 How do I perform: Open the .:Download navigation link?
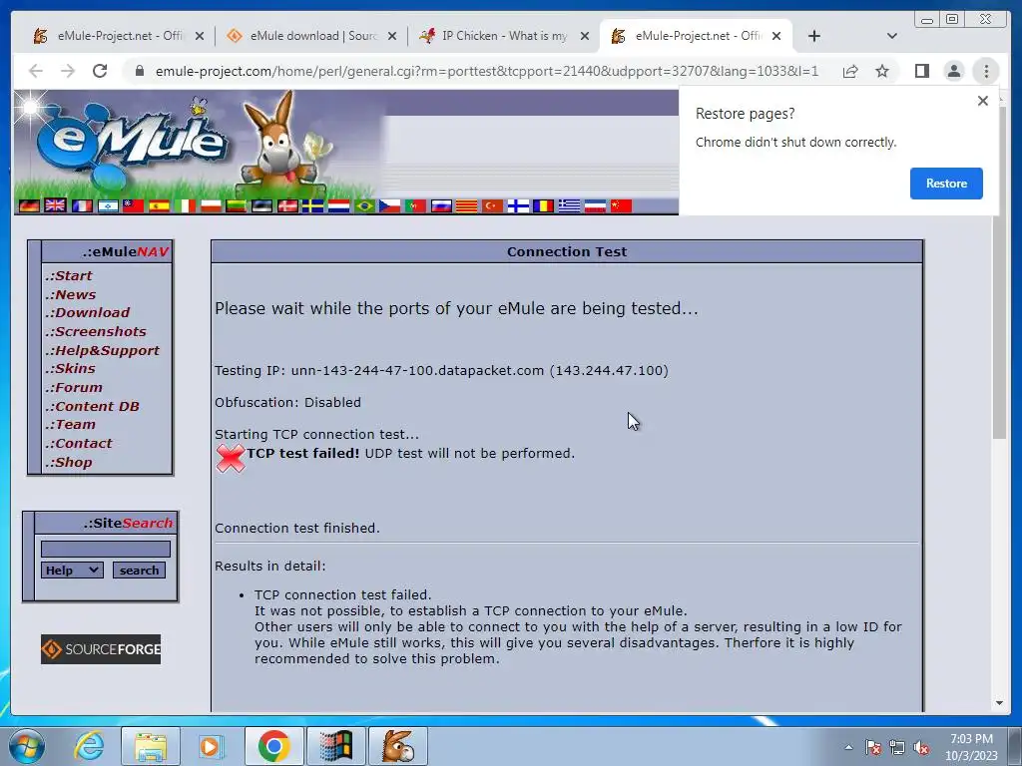click(88, 312)
